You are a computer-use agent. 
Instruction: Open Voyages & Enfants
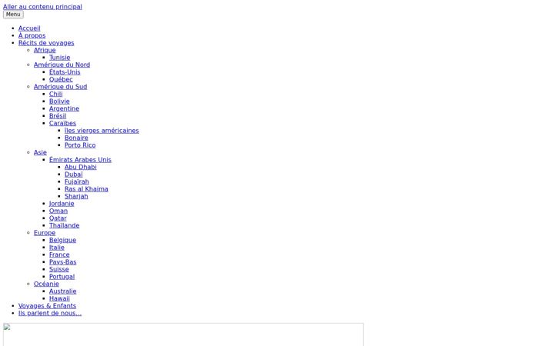(47, 306)
